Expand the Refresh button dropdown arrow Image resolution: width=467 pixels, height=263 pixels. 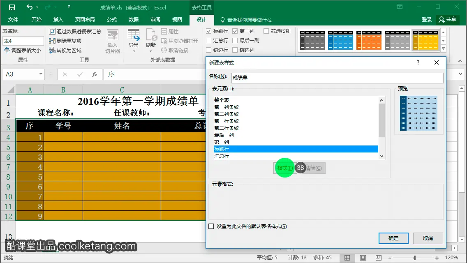click(151, 51)
